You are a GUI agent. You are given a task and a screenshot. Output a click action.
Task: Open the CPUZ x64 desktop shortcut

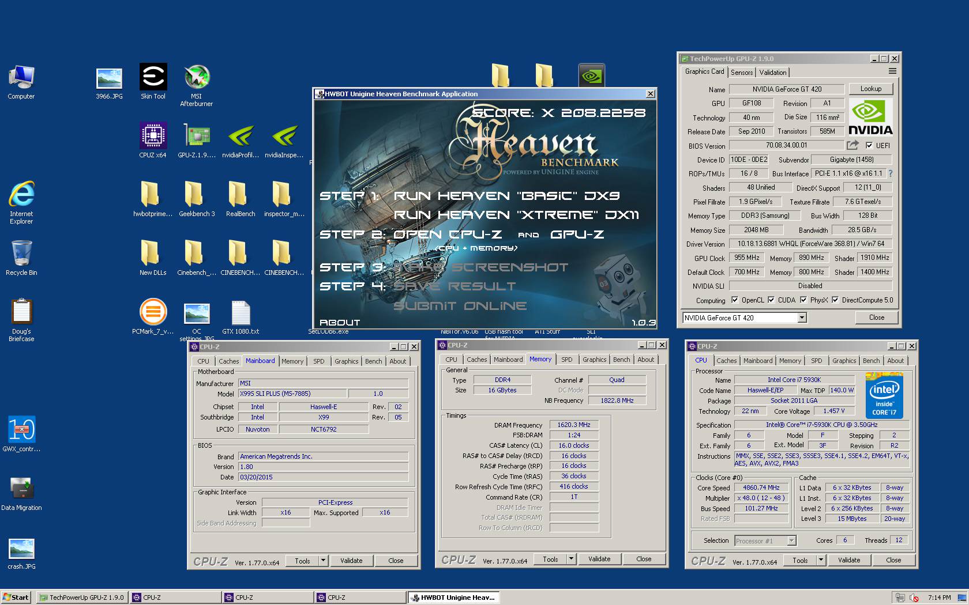(153, 141)
